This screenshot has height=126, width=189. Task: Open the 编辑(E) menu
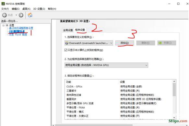(x=16, y=9)
